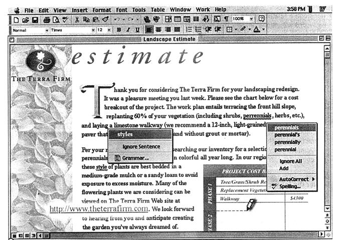Toggle Italic formatting
Image resolution: width=341 pixels, height=240 pixels.
coord(128,30)
